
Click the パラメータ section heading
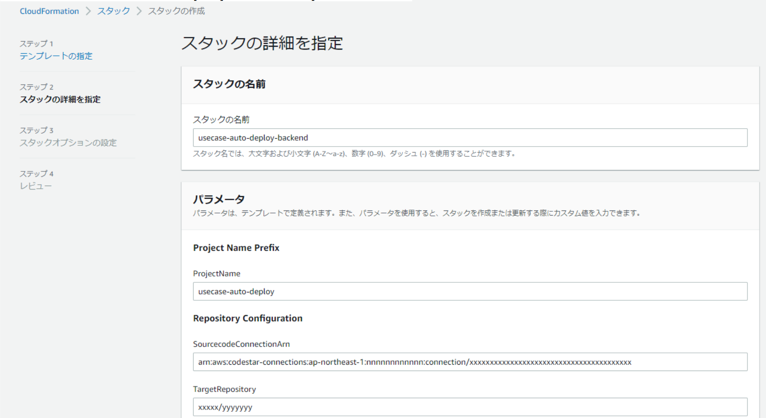pos(219,199)
